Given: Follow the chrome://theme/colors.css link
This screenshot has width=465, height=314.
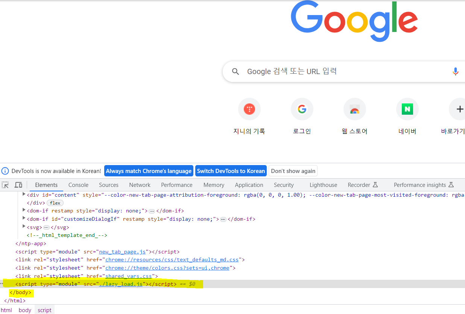Looking at the screenshot, I should coord(167,268).
